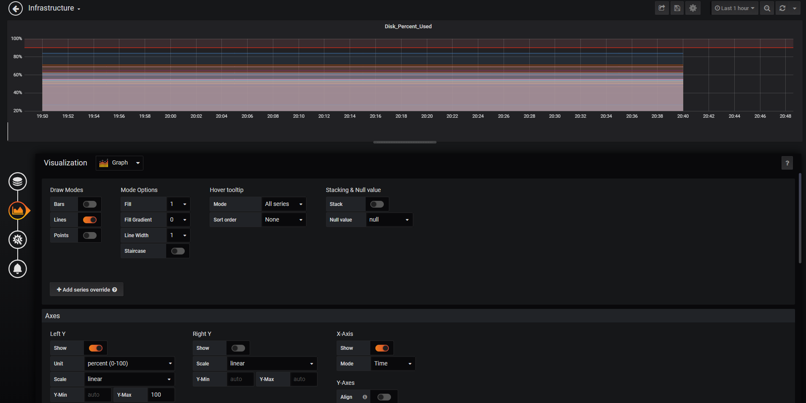This screenshot has width=806, height=403.
Task: Enable Stack in Stacking & Null value
Action: tap(377, 204)
